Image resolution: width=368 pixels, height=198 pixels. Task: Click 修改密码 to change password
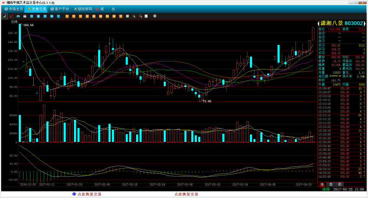(83, 9)
